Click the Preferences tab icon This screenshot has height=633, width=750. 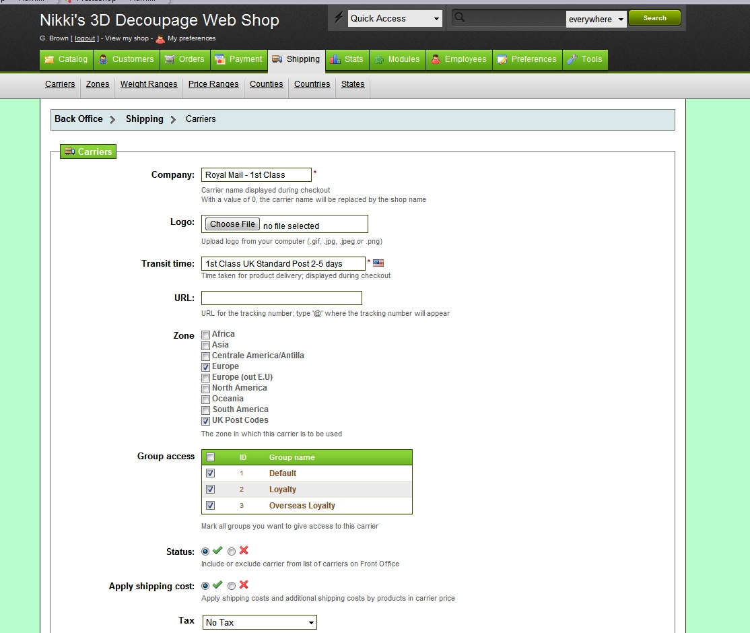pos(502,59)
